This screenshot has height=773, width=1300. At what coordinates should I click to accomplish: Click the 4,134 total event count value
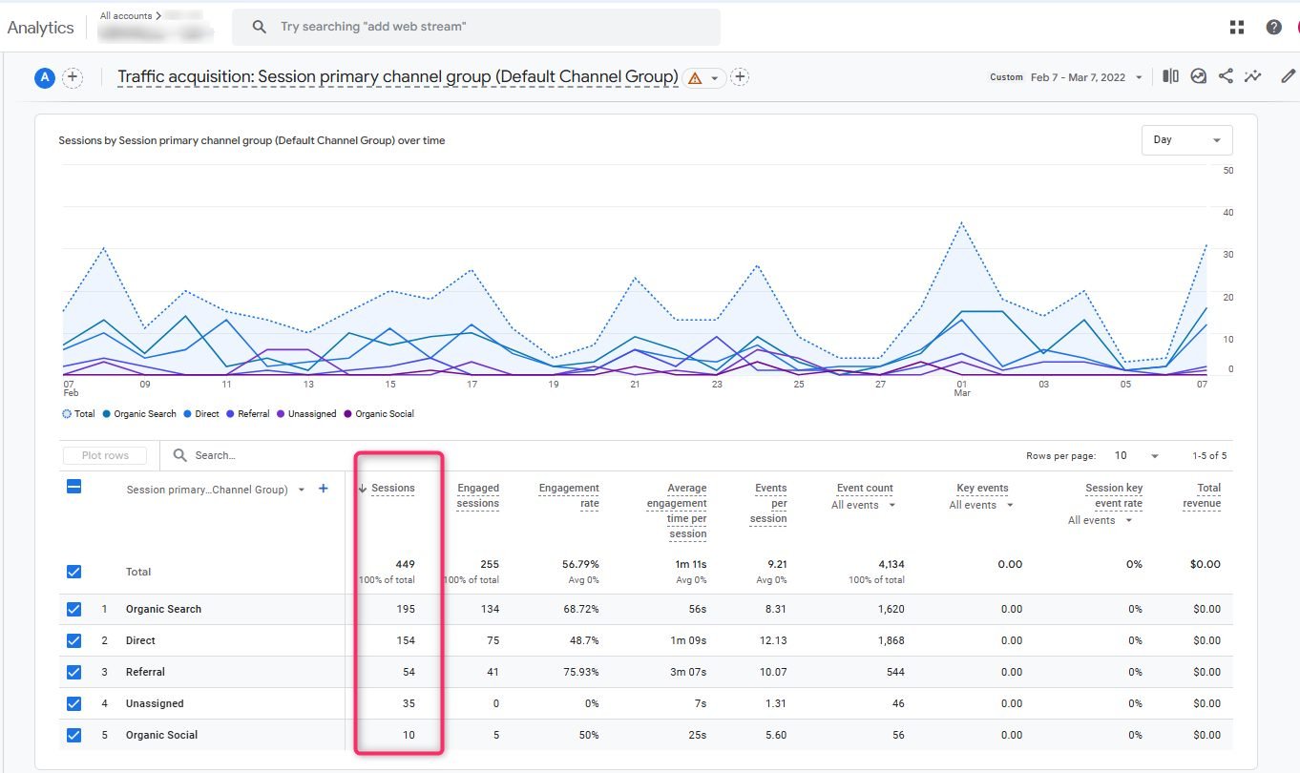pos(890,564)
